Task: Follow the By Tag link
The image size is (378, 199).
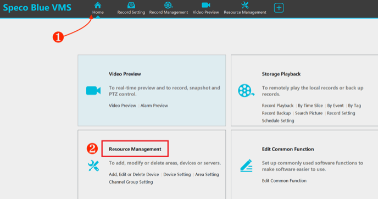Action: 354,106
